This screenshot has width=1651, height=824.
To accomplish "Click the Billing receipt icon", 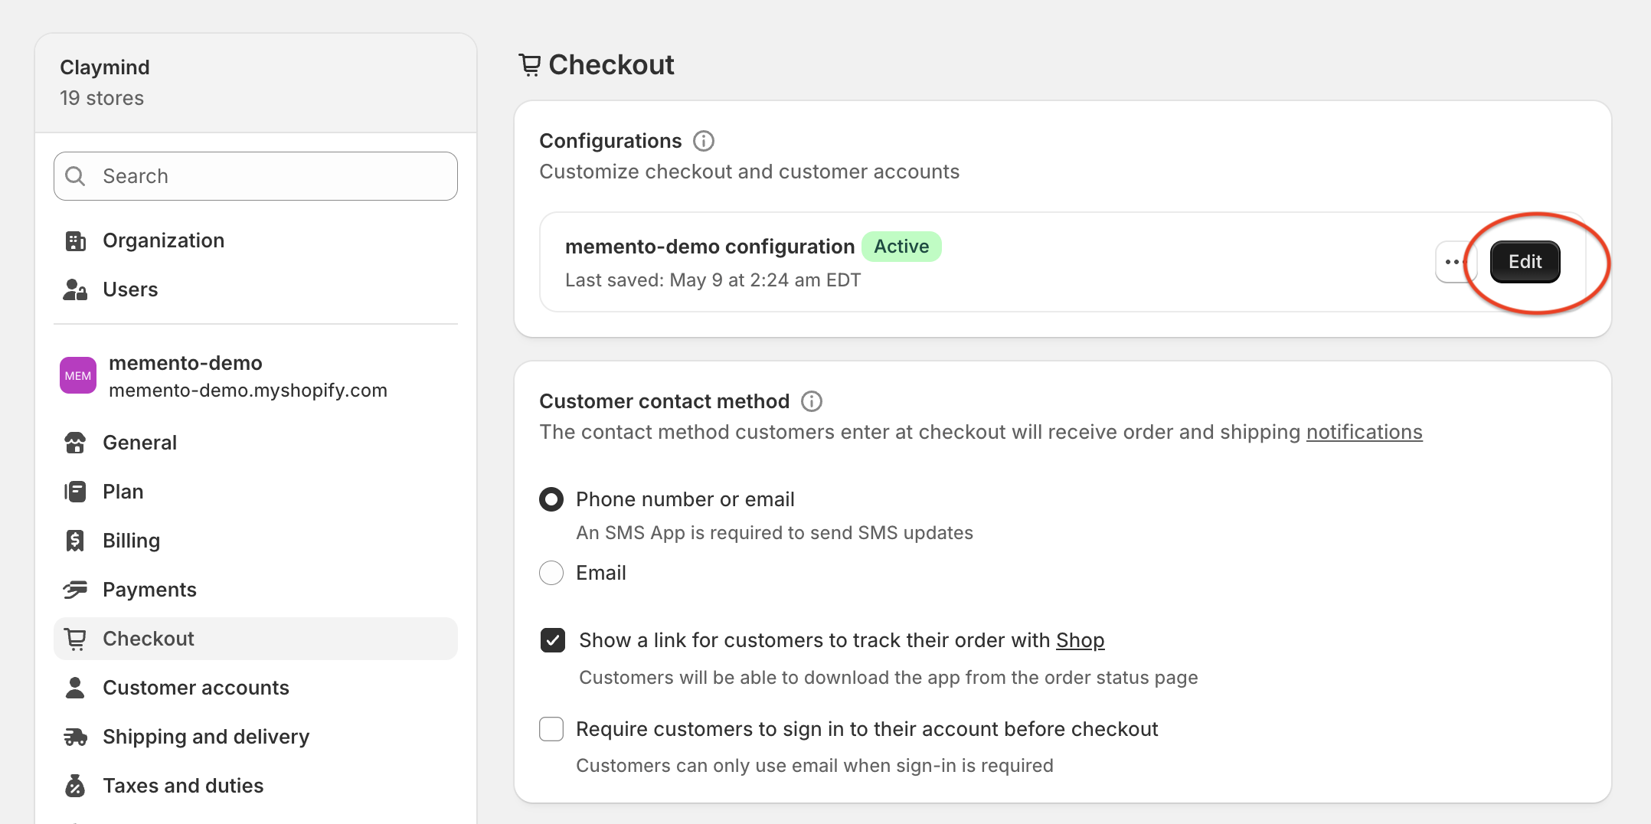I will [x=75, y=541].
